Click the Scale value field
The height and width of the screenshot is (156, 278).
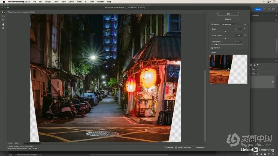pos(238,29)
